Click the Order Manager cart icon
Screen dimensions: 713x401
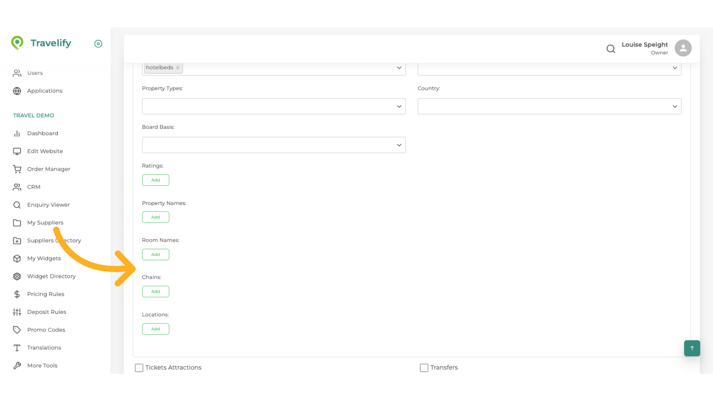(17, 169)
